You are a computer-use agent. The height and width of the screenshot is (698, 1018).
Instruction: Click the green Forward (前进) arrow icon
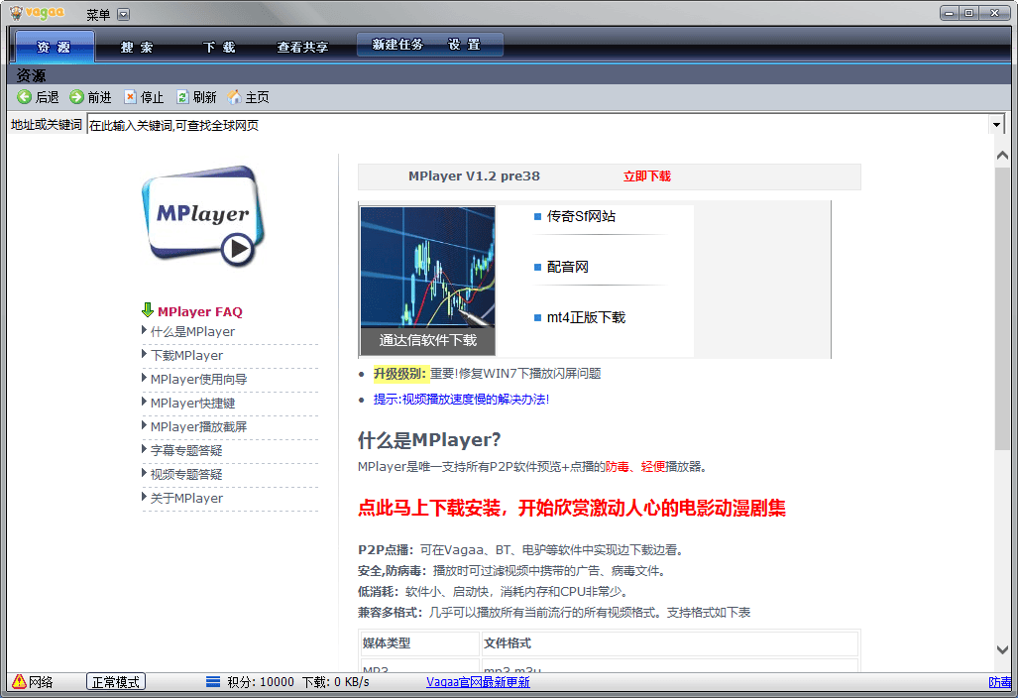coord(76,97)
